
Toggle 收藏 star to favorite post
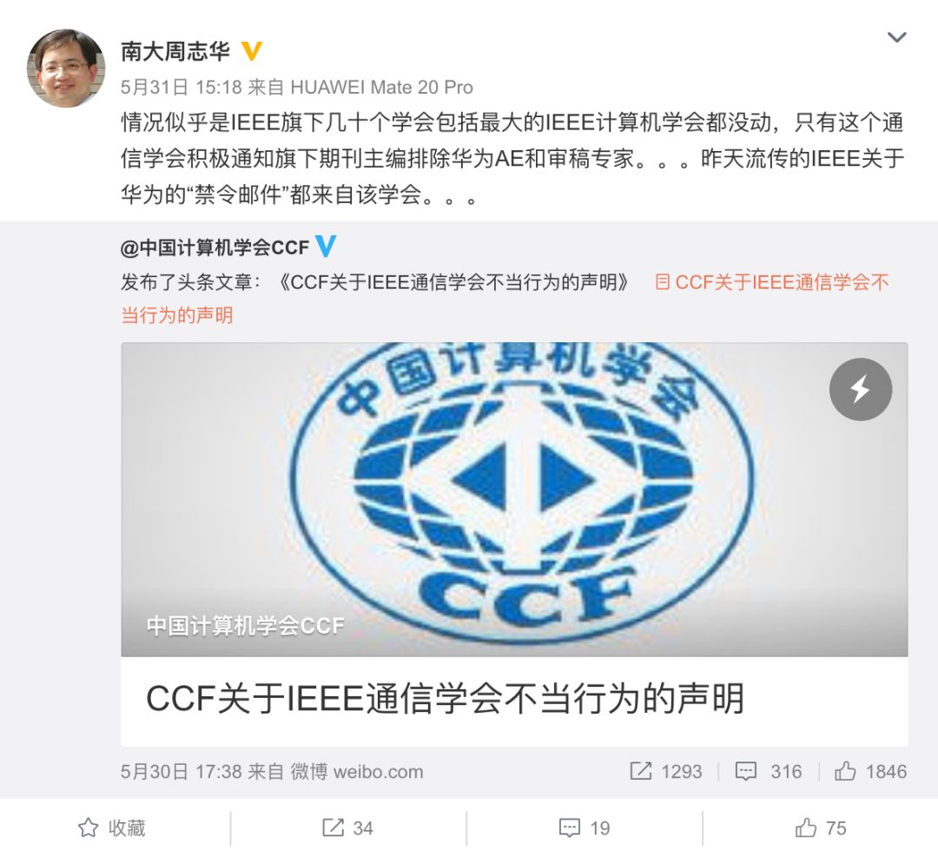(x=112, y=828)
